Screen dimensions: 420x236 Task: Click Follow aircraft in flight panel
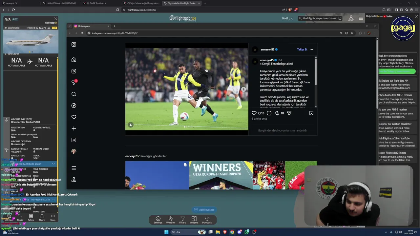point(31,218)
